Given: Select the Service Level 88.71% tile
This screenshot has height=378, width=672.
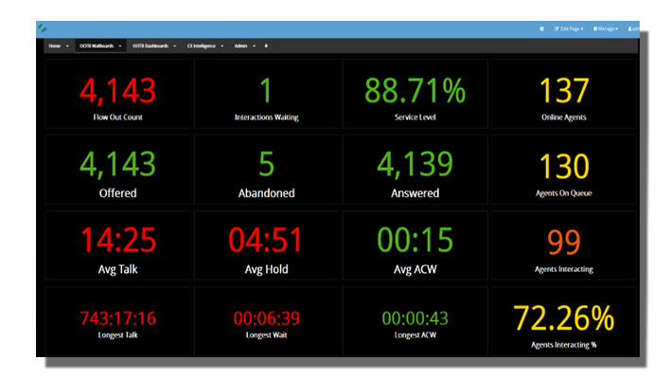Looking at the screenshot, I should click(x=415, y=94).
